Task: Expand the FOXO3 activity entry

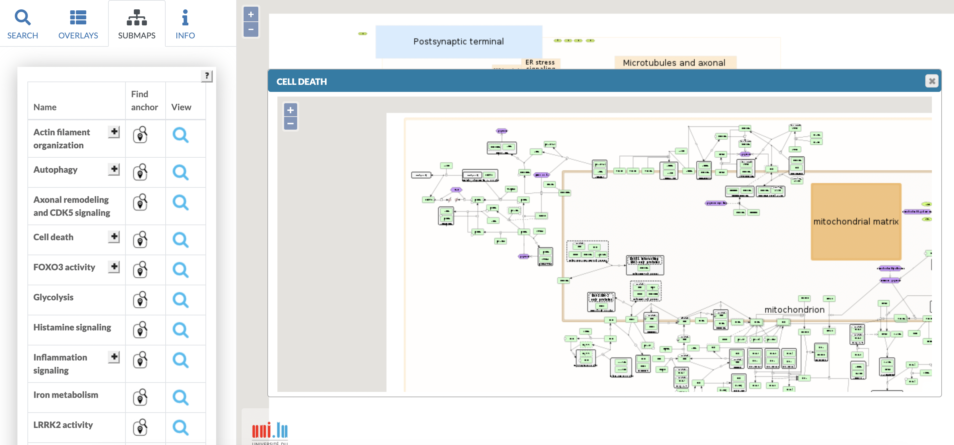Action: pos(114,267)
